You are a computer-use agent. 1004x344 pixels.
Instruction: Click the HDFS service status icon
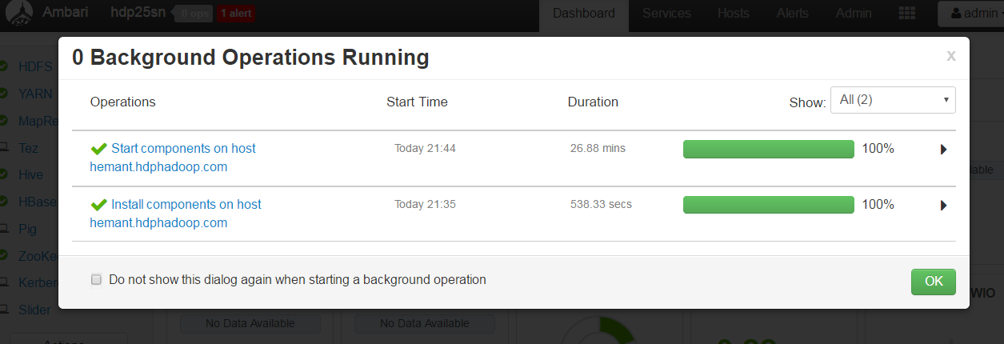(x=3, y=66)
